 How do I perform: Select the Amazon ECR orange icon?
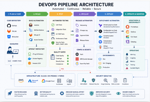click(x=29, y=63)
